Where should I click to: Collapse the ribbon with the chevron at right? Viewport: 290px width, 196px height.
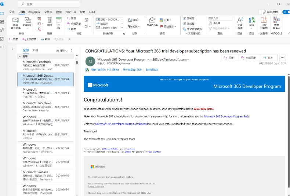coord(289,33)
